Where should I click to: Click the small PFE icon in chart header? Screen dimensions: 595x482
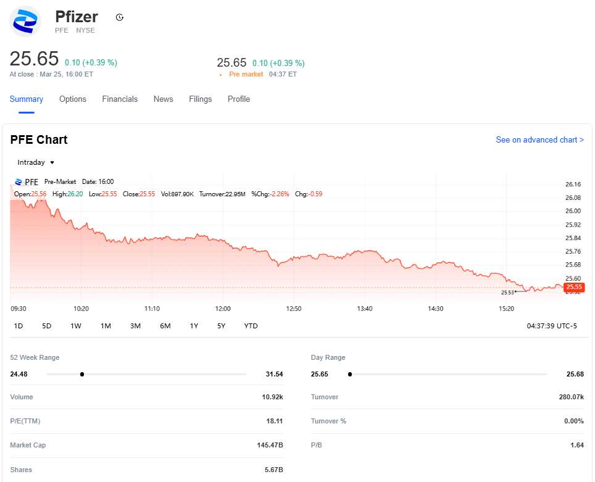[x=18, y=182]
